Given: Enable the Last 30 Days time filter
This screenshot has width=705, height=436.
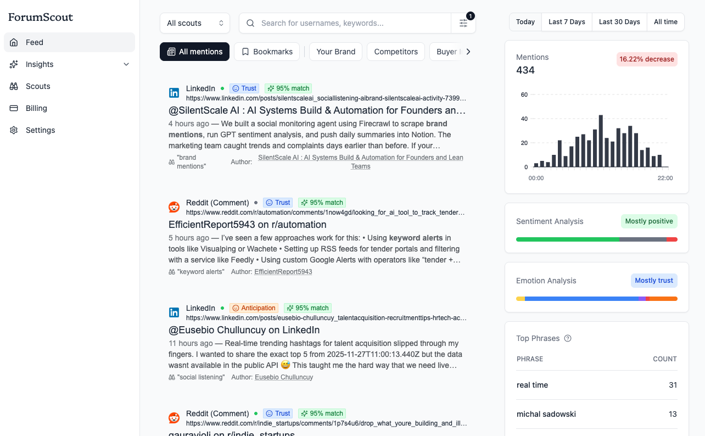Looking at the screenshot, I should [x=619, y=21].
